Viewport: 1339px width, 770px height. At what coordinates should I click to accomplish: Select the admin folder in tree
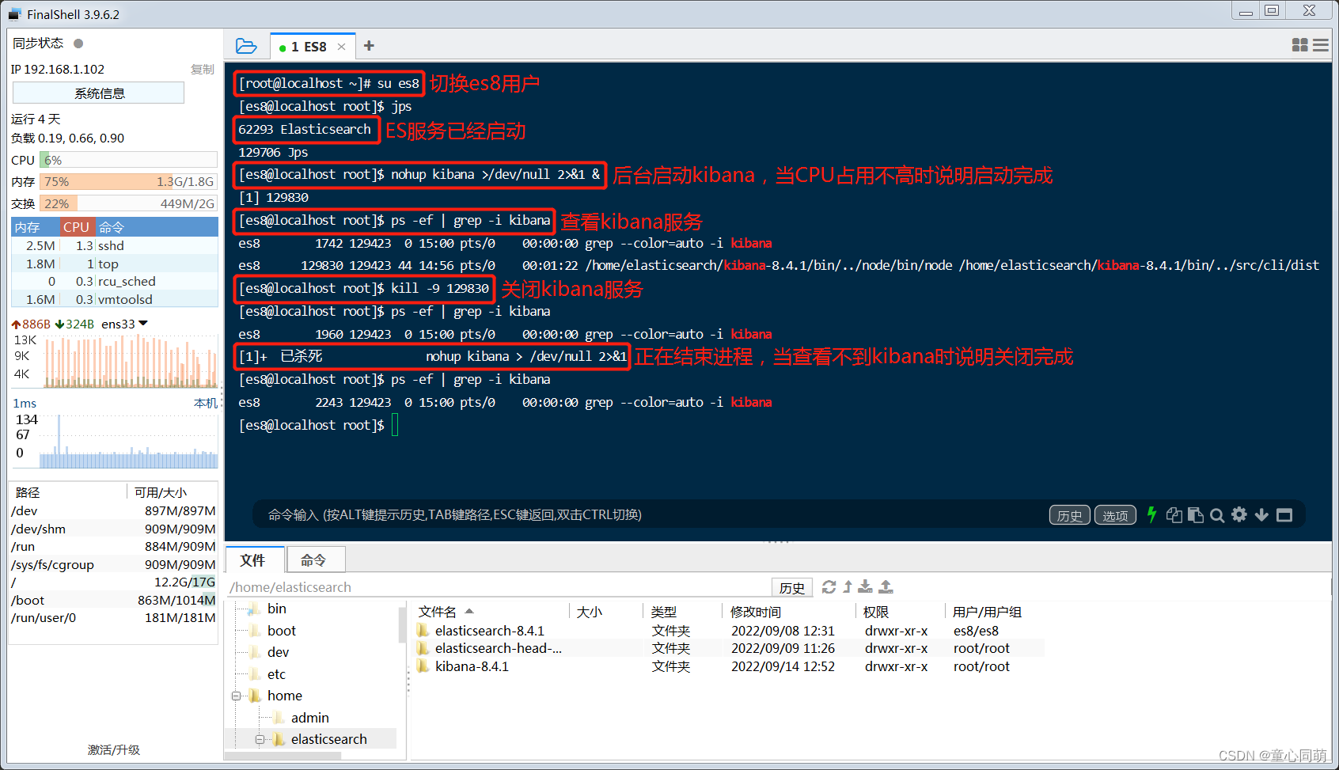(309, 718)
